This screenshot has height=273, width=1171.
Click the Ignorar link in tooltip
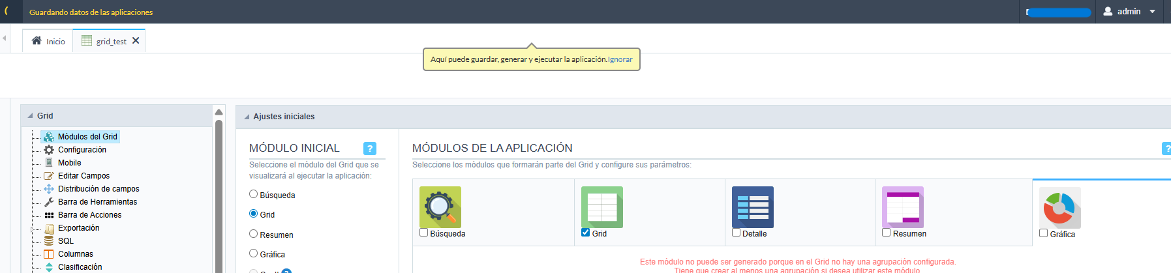click(620, 59)
